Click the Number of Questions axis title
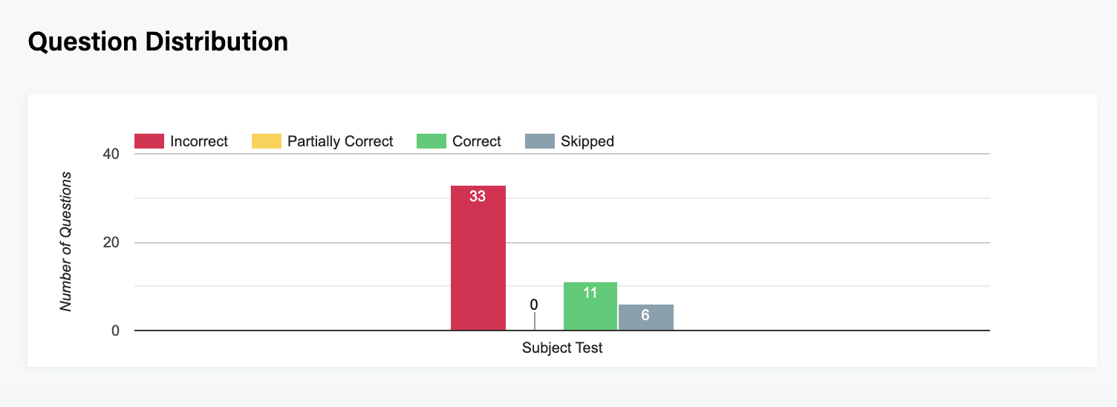This screenshot has height=407, width=1117. [67, 241]
